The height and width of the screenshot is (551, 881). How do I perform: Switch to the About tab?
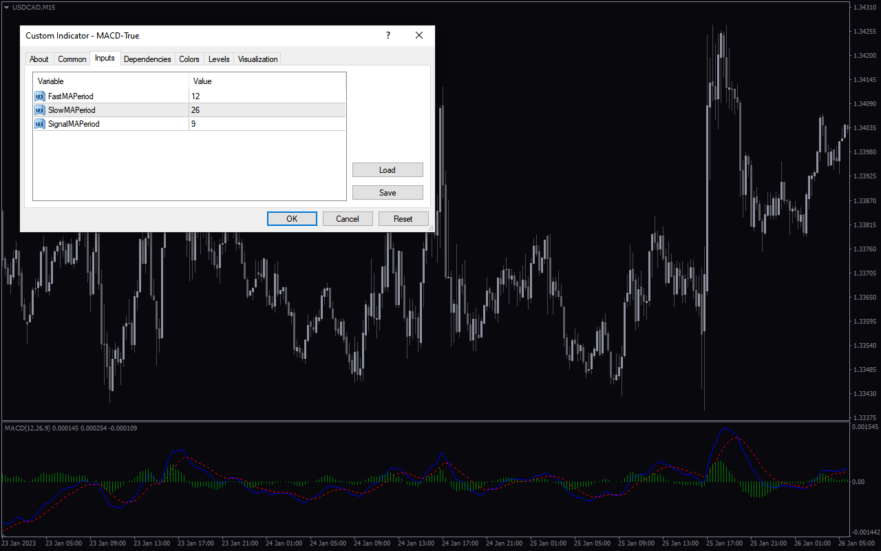click(39, 59)
